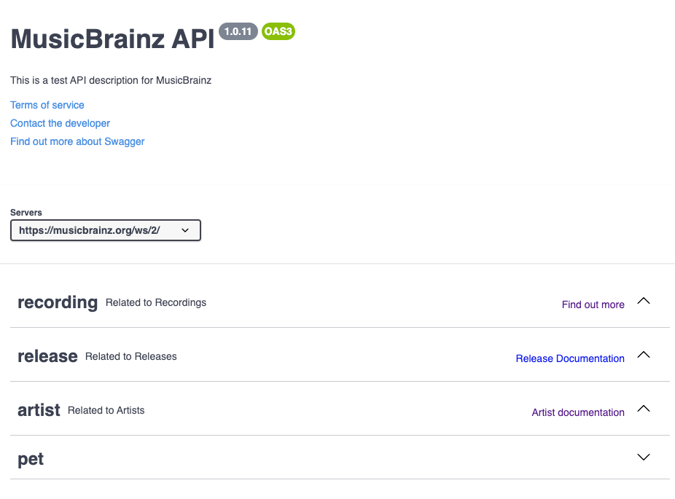Open recording's Find out more link
Screen dimensions: 675x499
coord(593,304)
